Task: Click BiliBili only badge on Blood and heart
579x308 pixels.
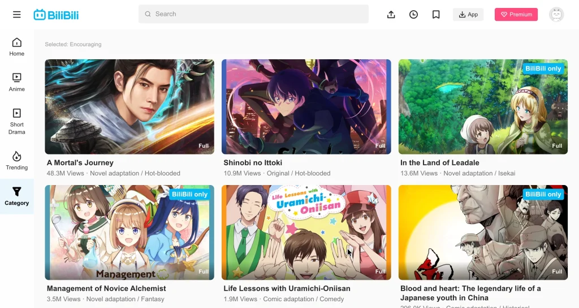Action: pyautogui.click(x=543, y=194)
